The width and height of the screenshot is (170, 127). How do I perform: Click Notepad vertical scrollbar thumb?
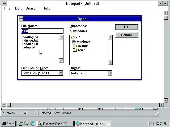166,17
